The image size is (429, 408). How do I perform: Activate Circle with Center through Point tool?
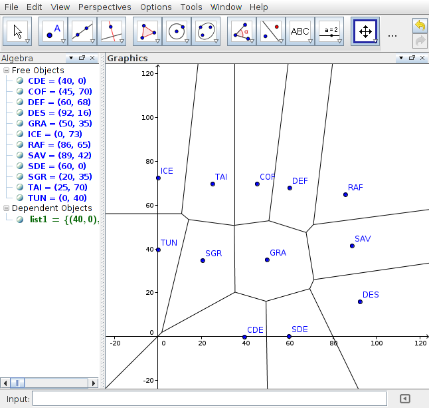point(177,31)
